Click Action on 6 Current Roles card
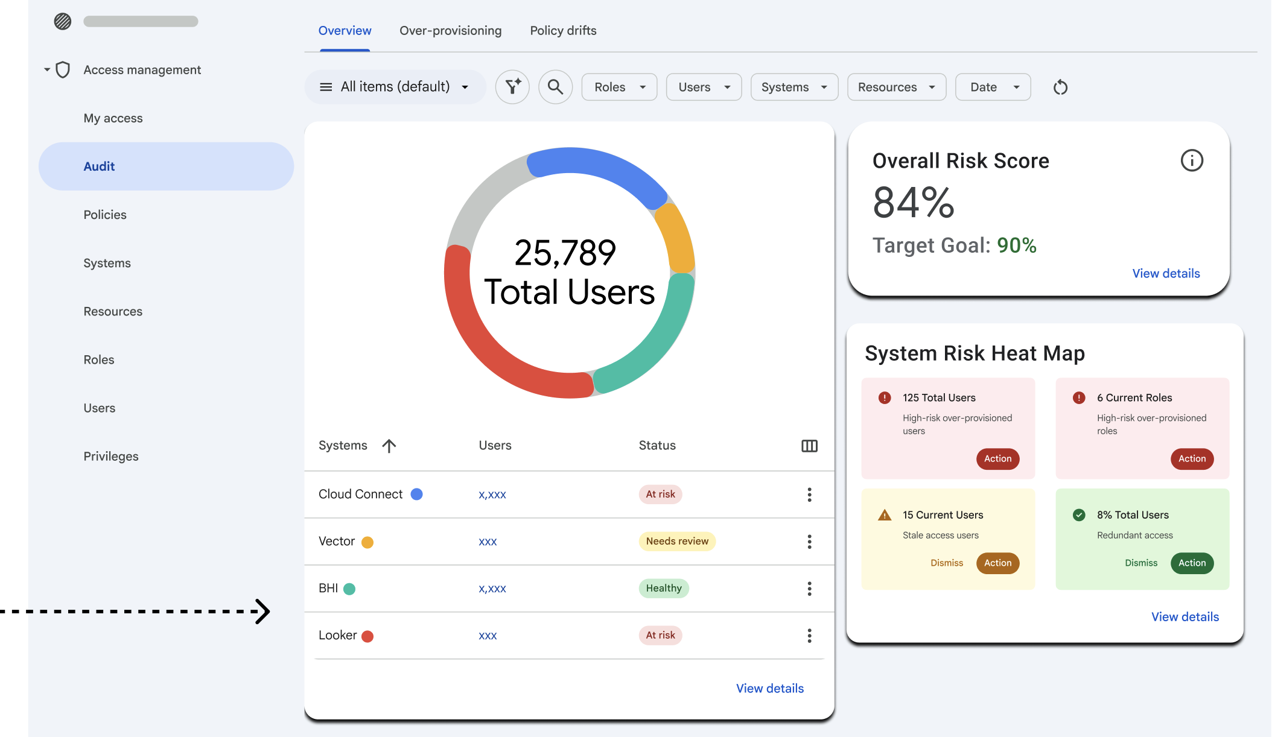The image size is (1272, 737). point(1192,459)
